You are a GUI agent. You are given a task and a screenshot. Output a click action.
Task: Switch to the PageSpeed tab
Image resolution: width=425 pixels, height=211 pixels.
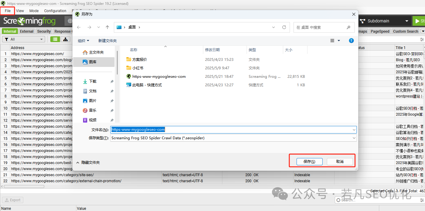point(380,31)
